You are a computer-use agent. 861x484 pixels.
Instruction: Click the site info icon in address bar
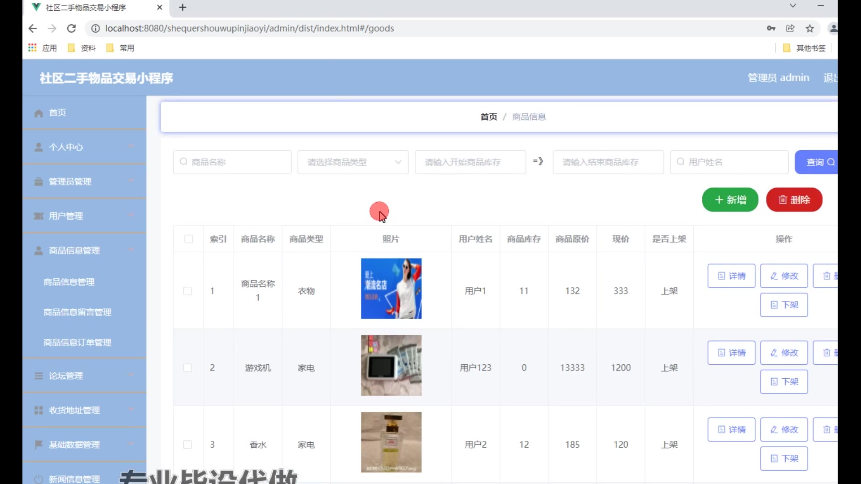(96, 28)
